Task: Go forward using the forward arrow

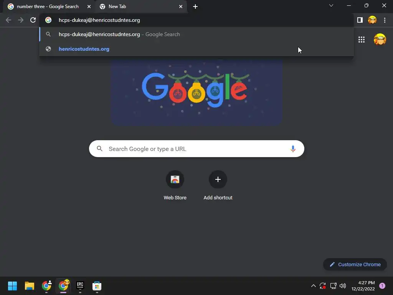Action: coord(21,20)
